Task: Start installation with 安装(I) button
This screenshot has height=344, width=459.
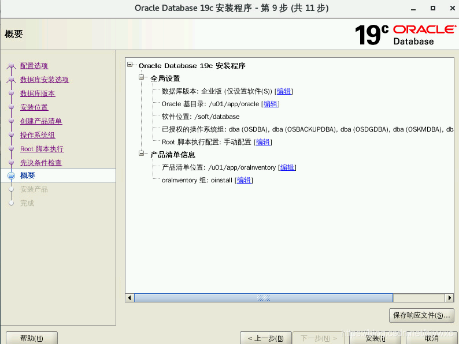Action: point(375,338)
